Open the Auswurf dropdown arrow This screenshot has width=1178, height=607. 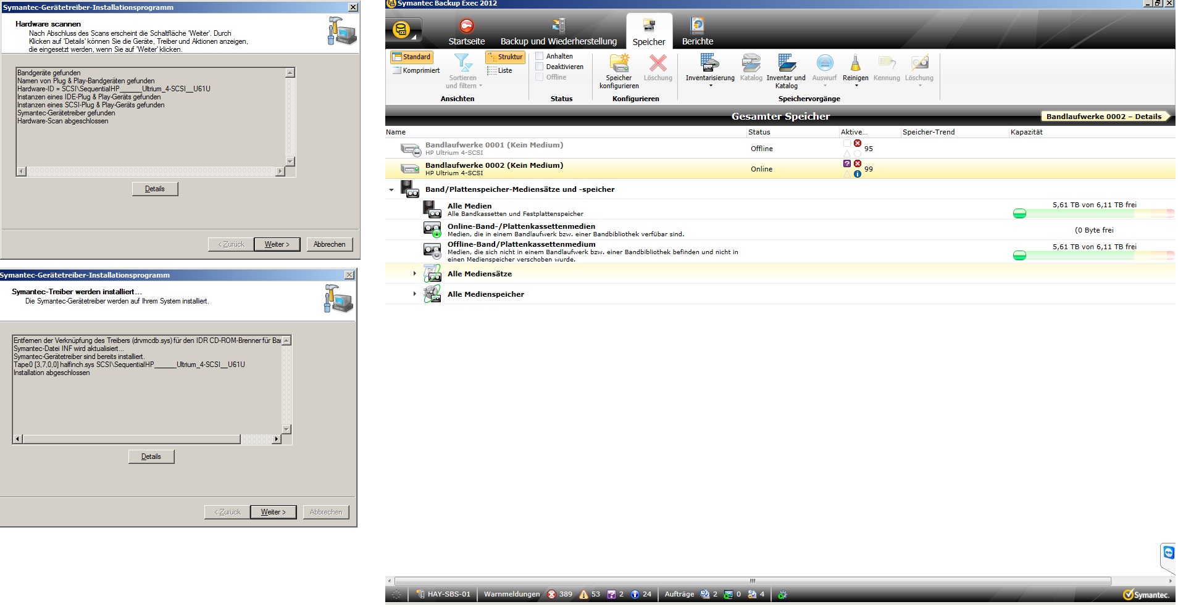pos(825,86)
